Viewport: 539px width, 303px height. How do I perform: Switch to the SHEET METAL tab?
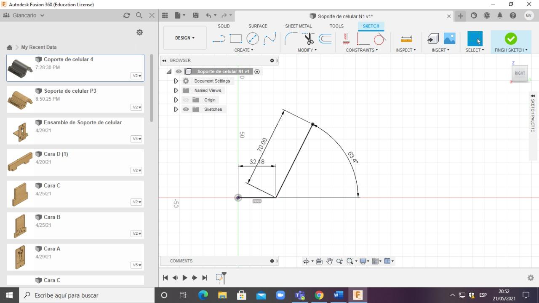299,26
